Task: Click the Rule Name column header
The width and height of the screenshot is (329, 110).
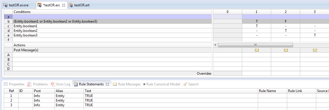Action: point(273,91)
